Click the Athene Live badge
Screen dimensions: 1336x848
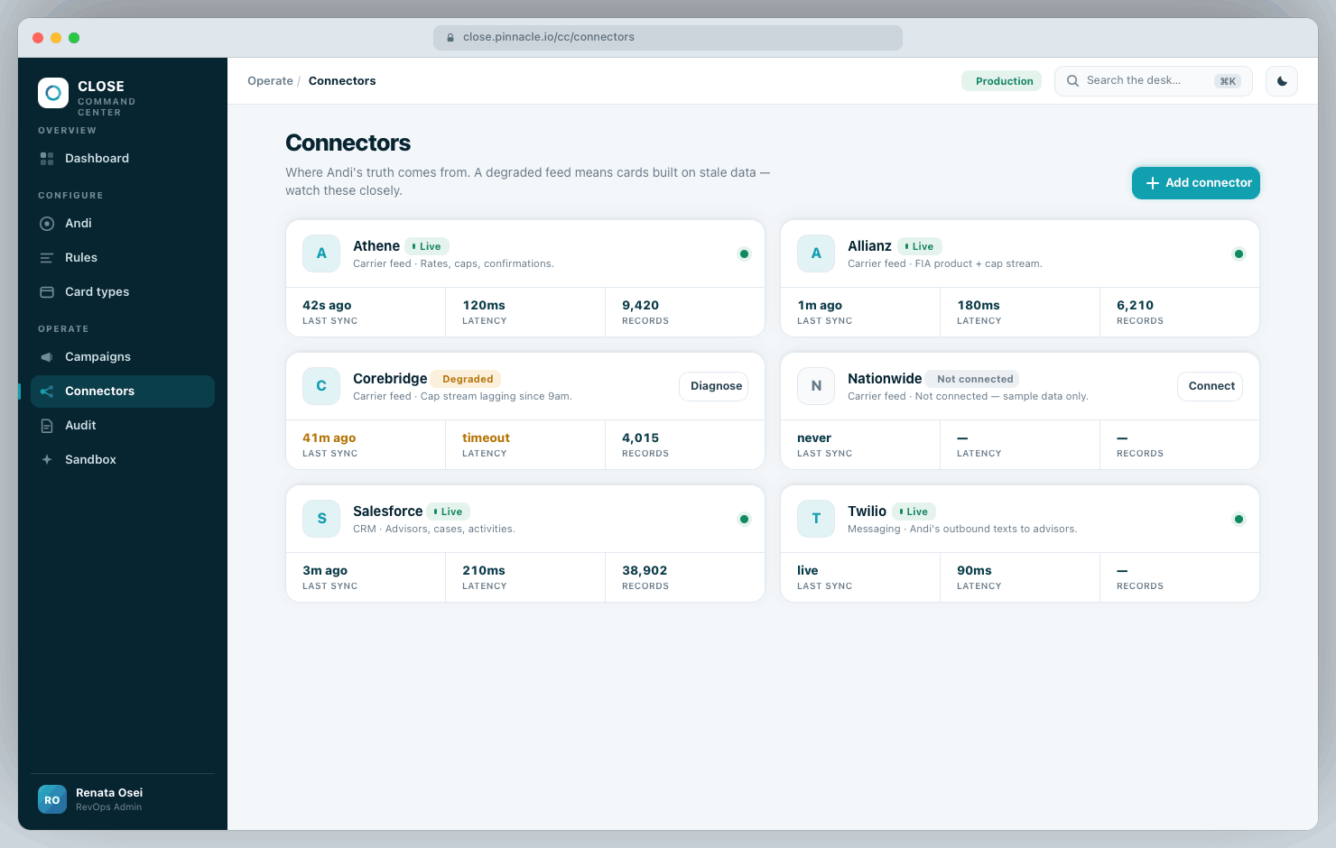pos(427,246)
